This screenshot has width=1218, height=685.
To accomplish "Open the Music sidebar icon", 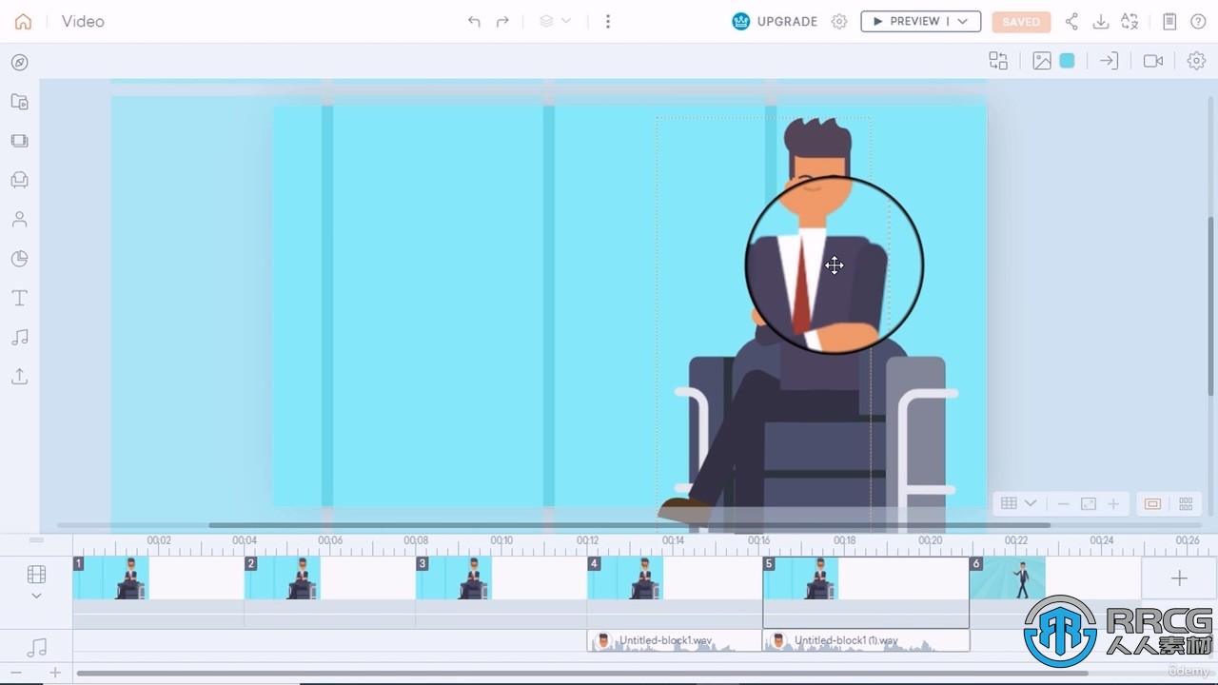I will click(x=19, y=337).
